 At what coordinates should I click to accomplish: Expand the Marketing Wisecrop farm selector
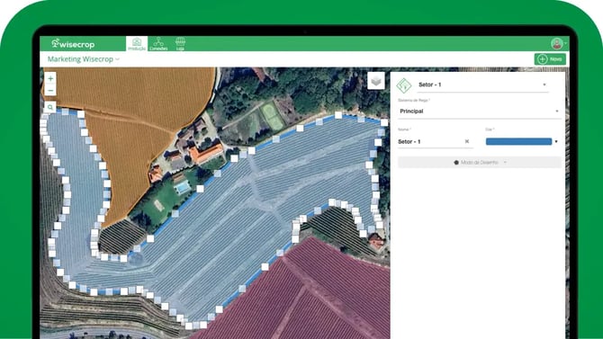coord(84,59)
